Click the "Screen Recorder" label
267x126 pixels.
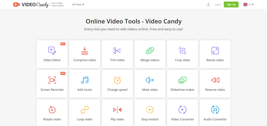52,90
